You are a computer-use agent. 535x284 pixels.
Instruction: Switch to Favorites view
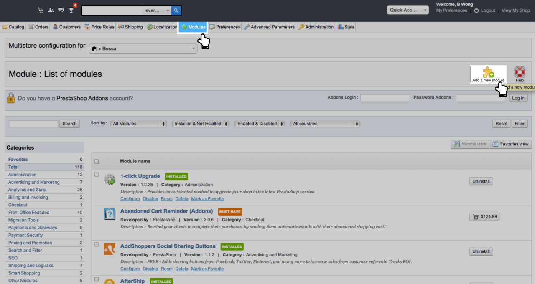[511, 144]
